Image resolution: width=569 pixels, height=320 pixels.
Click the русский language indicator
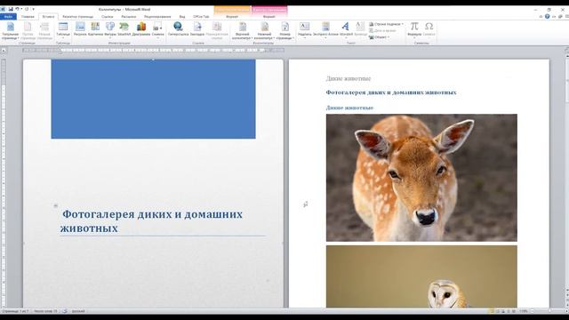pos(78,311)
